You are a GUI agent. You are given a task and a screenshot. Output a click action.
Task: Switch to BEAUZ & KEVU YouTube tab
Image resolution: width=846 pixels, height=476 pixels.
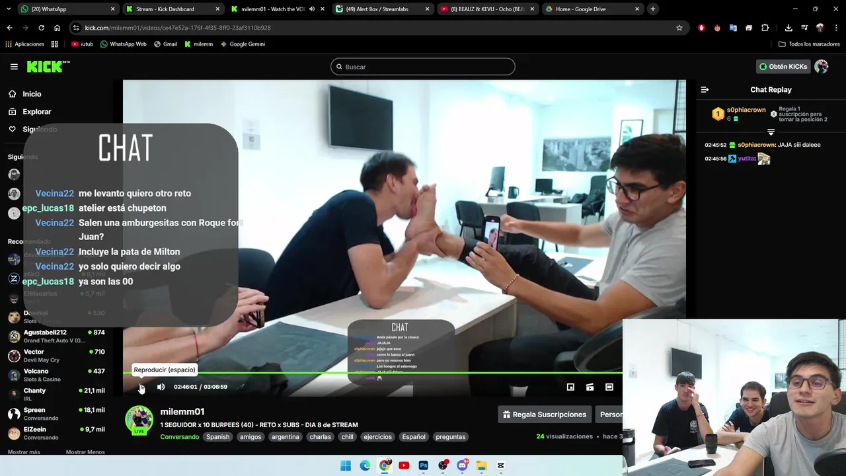click(488, 9)
